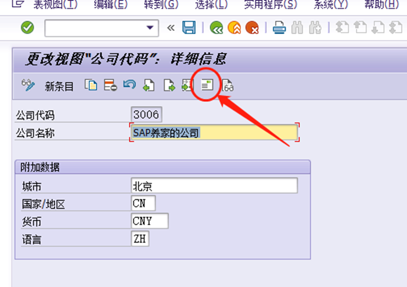Click the green Back icon
The image size is (407, 287).
pyautogui.click(x=216, y=27)
